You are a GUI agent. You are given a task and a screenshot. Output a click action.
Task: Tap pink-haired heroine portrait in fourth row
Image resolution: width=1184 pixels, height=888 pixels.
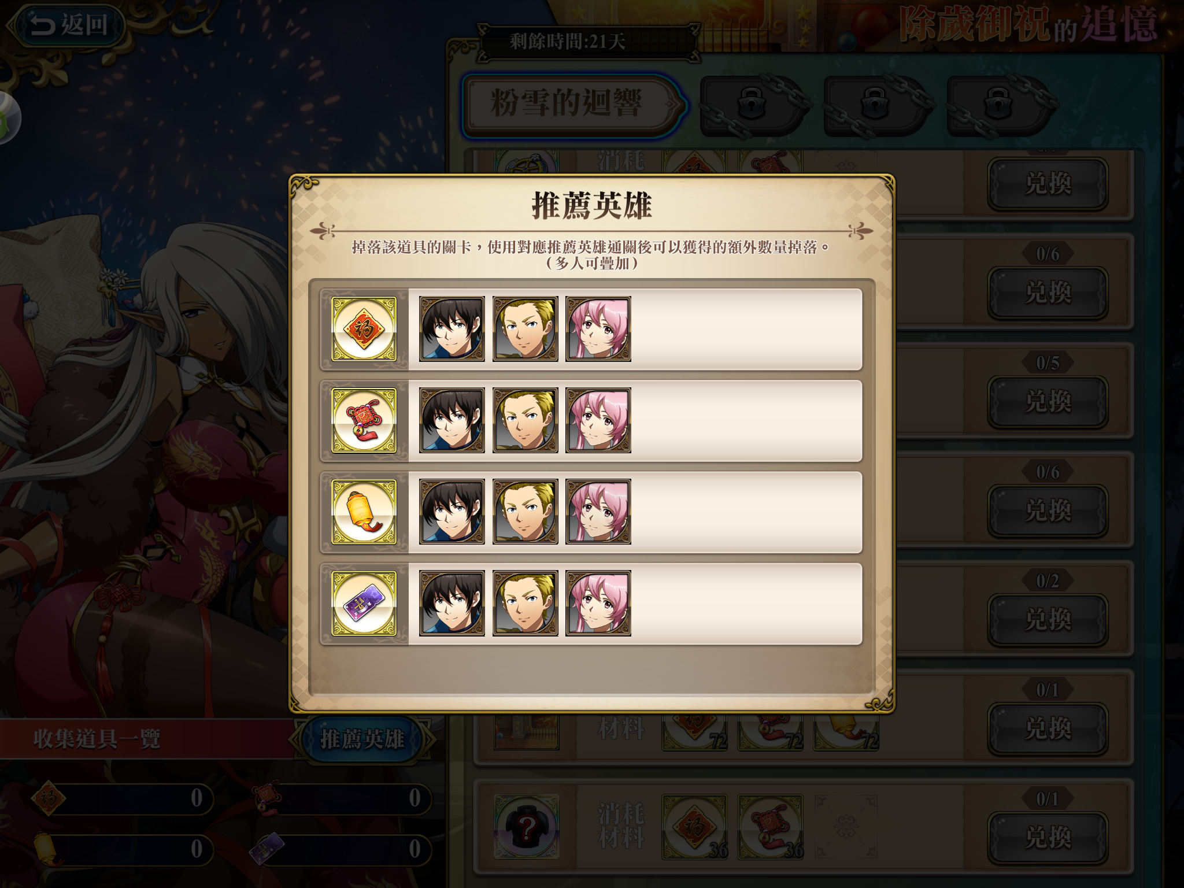598,603
